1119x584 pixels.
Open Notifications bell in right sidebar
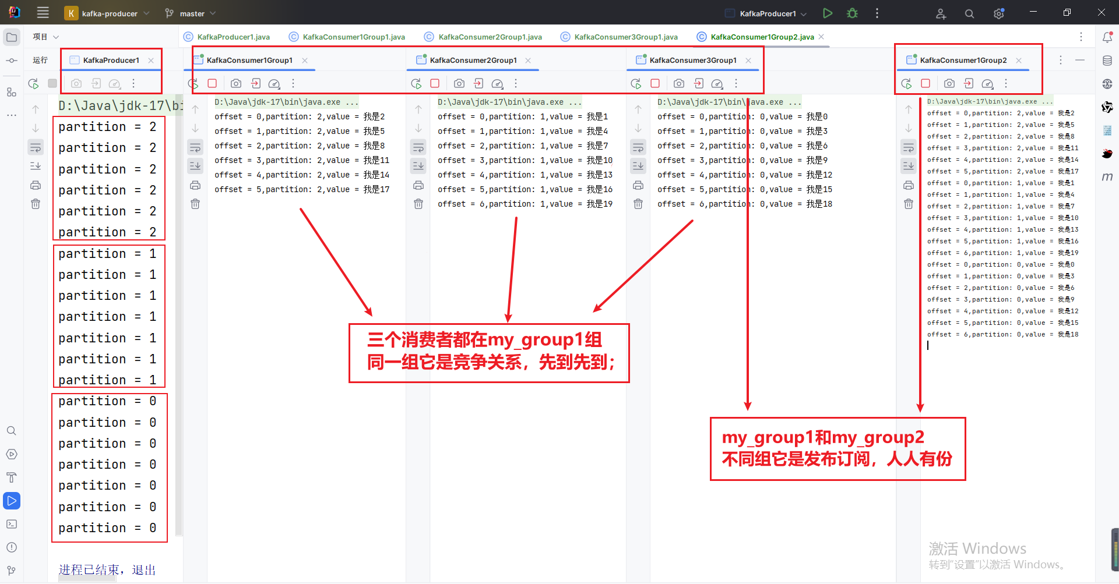1107,37
